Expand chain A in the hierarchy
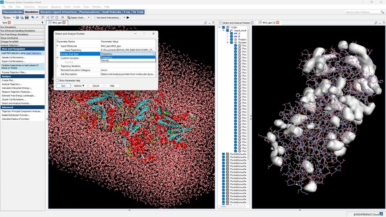386x217 pixels. tap(228, 33)
